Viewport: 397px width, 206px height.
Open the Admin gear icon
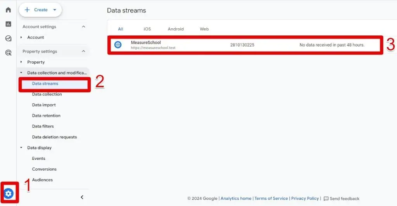(9, 194)
